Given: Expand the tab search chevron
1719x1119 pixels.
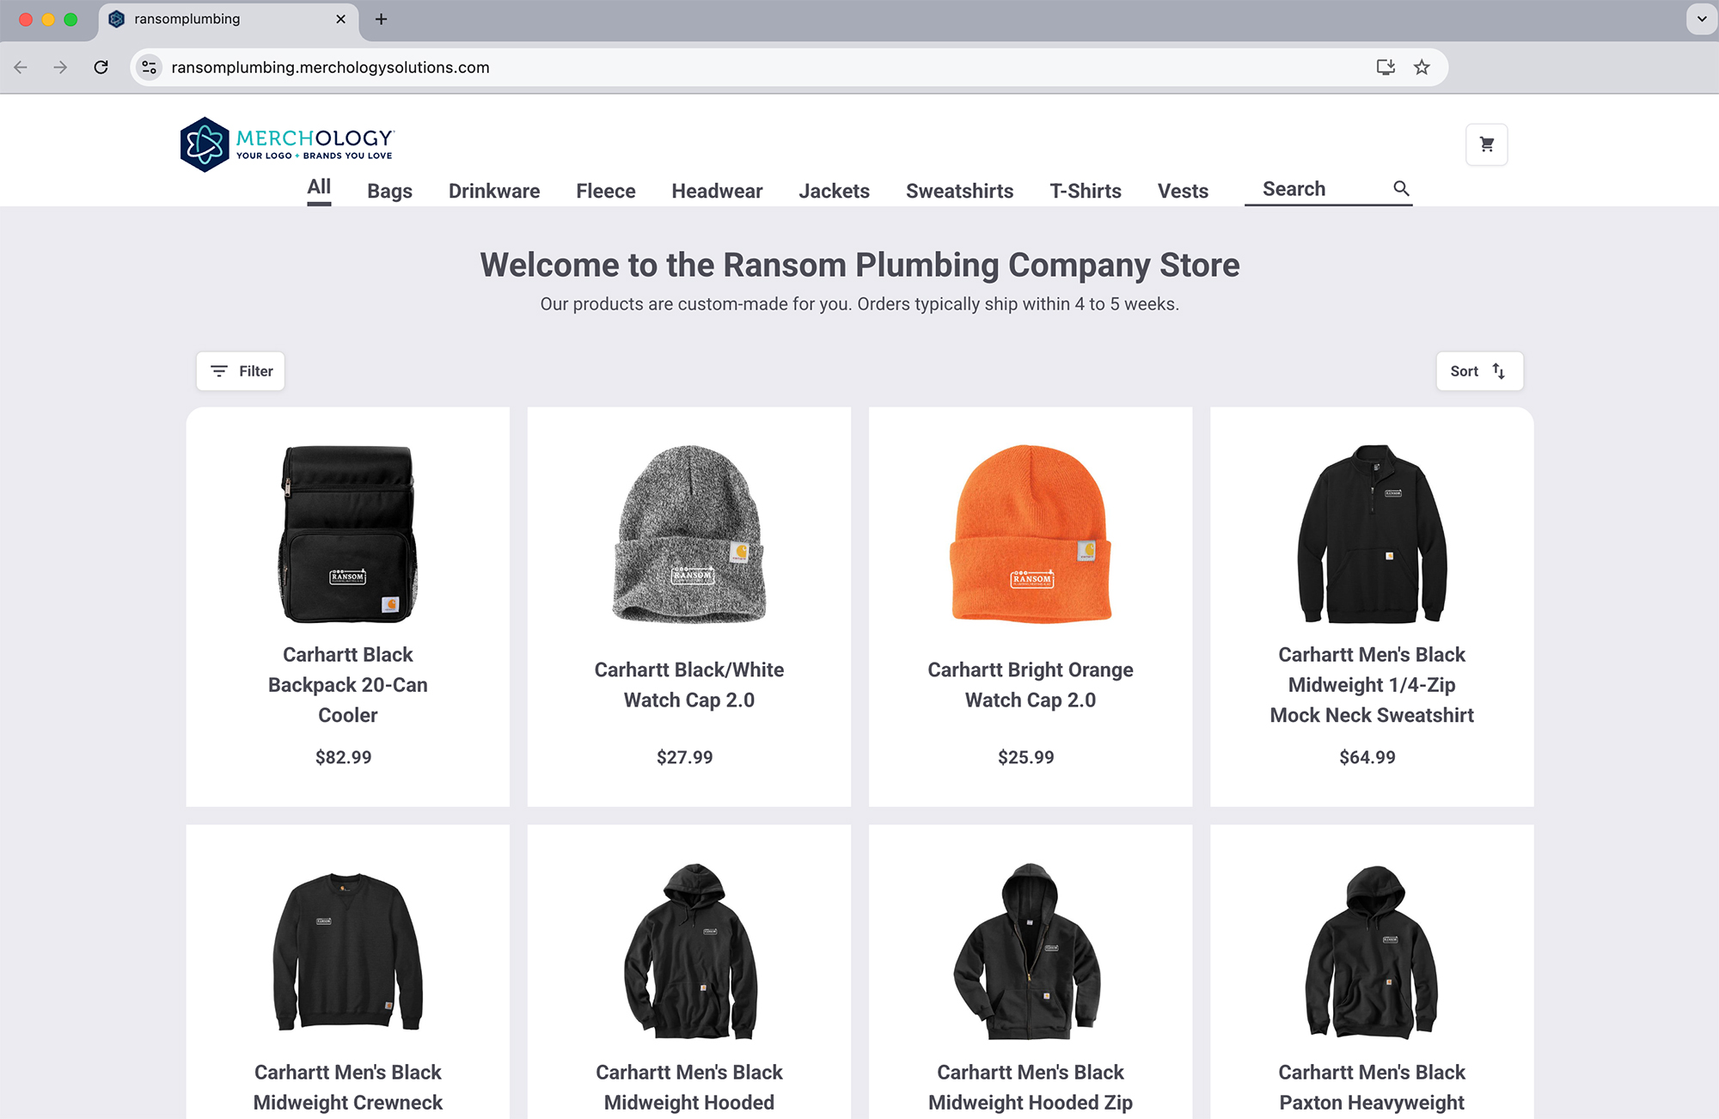Looking at the screenshot, I should pyautogui.click(x=1701, y=19).
